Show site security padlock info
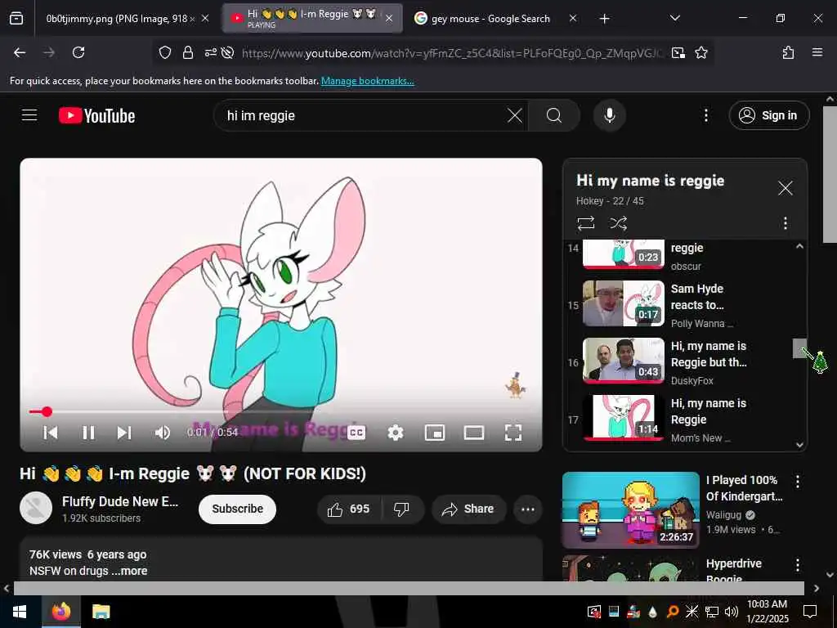Viewport: 837px width, 628px height. 187,52
